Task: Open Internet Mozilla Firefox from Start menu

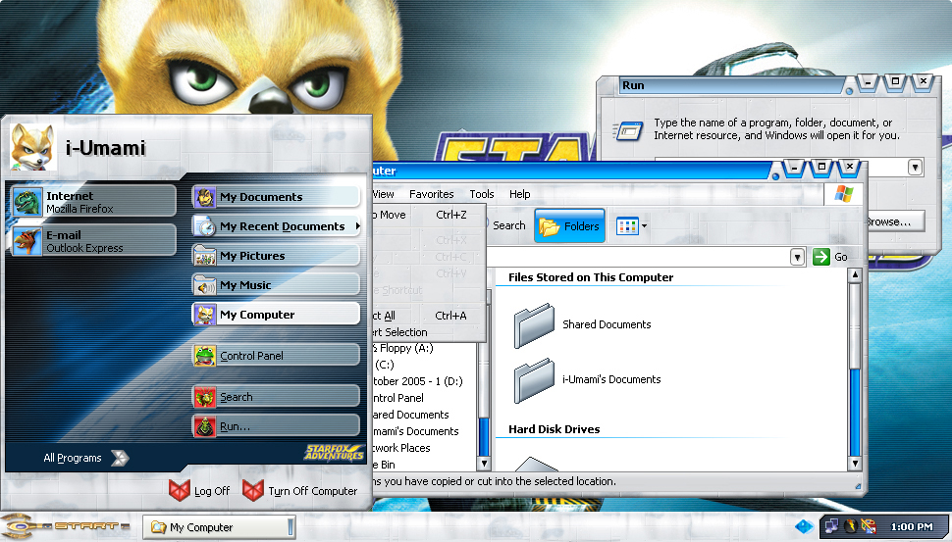Action: coord(93,202)
